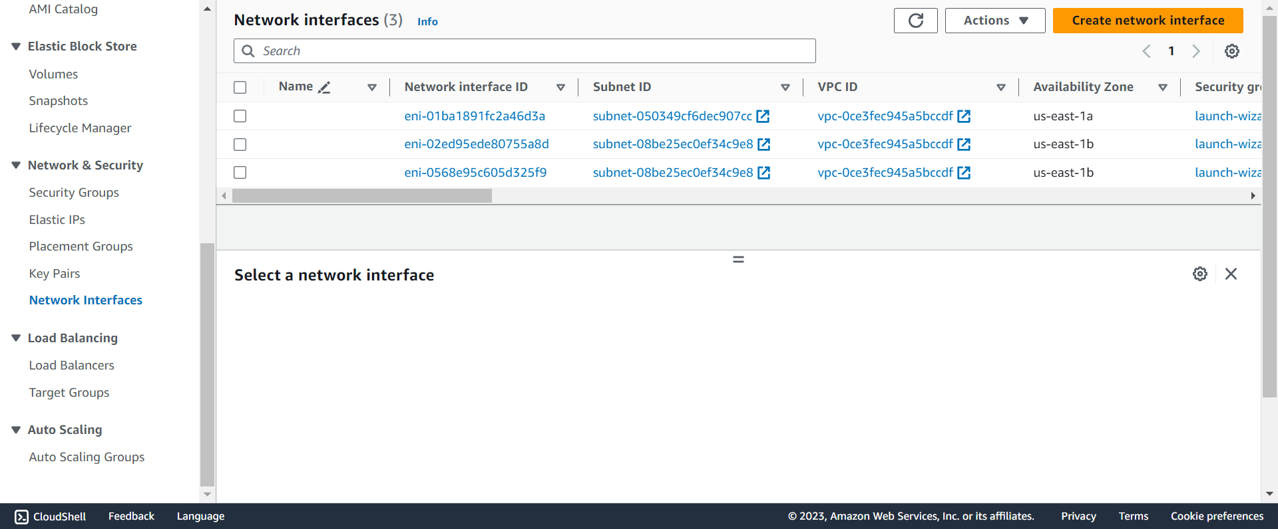Screen dimensions: 1278x529
Task: Open Network Interfaces in sidebar
Action: (x=86, y=300)
